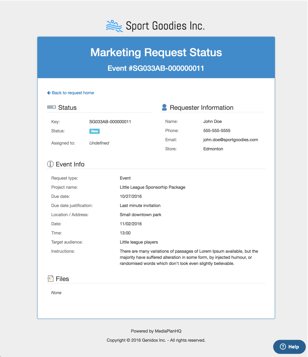Click the Requester Information person icon
The height and width of the screenshot is (357, 308).
(x=164, y=107)
